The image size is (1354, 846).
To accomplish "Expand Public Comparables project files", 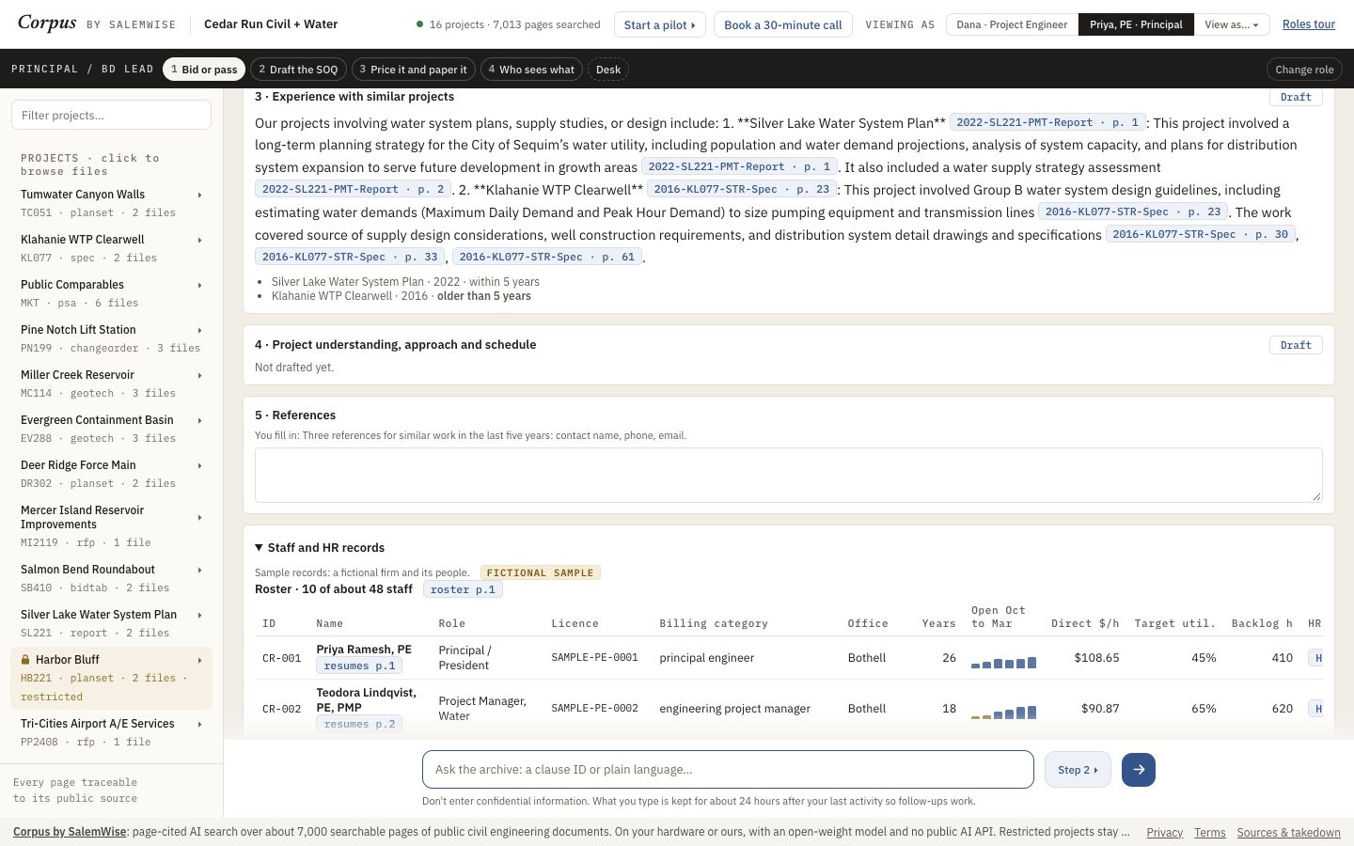I will [x=199, y=285].
